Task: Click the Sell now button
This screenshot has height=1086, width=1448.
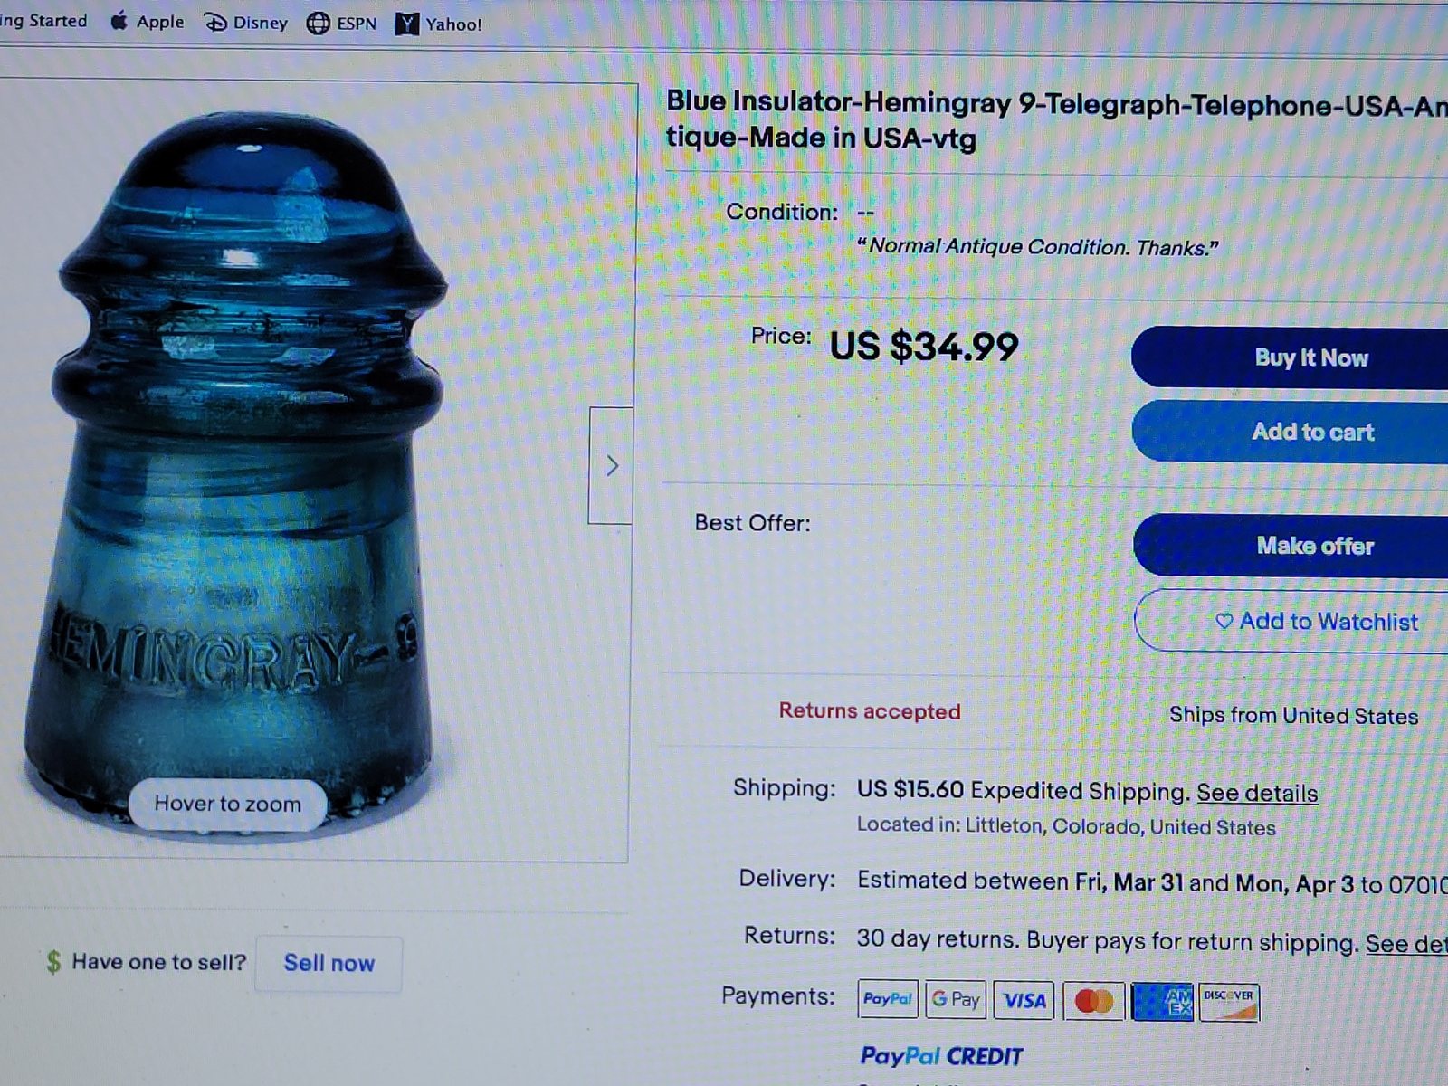Action: (x=329, y=963)
